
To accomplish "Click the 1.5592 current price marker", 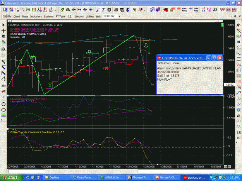I will [x=230, y=85].
